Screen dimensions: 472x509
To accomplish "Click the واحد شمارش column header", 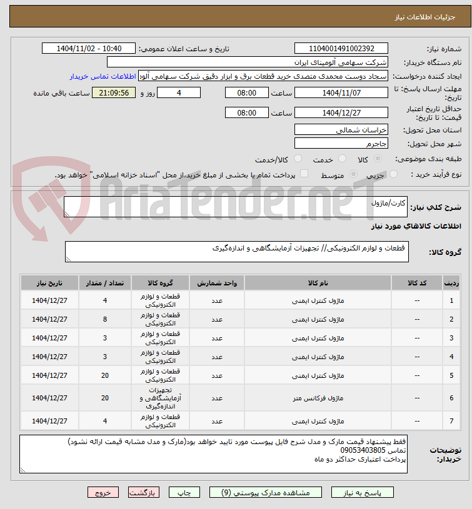I will pyautogui.click(x=217, y=283).
